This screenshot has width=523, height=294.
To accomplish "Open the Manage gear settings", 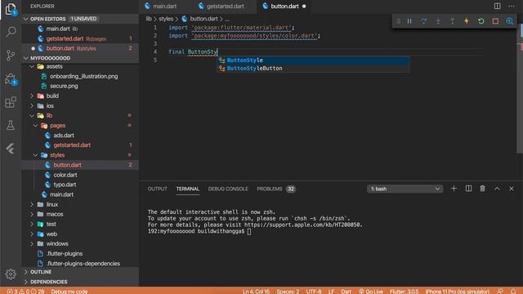I will [11, 274].
